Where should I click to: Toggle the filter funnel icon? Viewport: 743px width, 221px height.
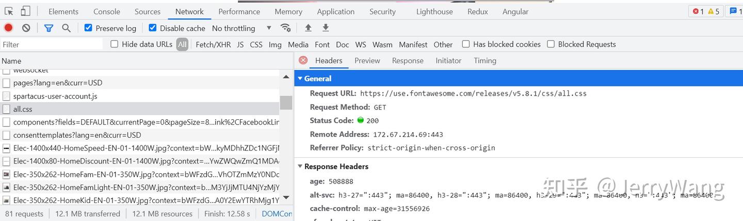[x=49, y=28]
